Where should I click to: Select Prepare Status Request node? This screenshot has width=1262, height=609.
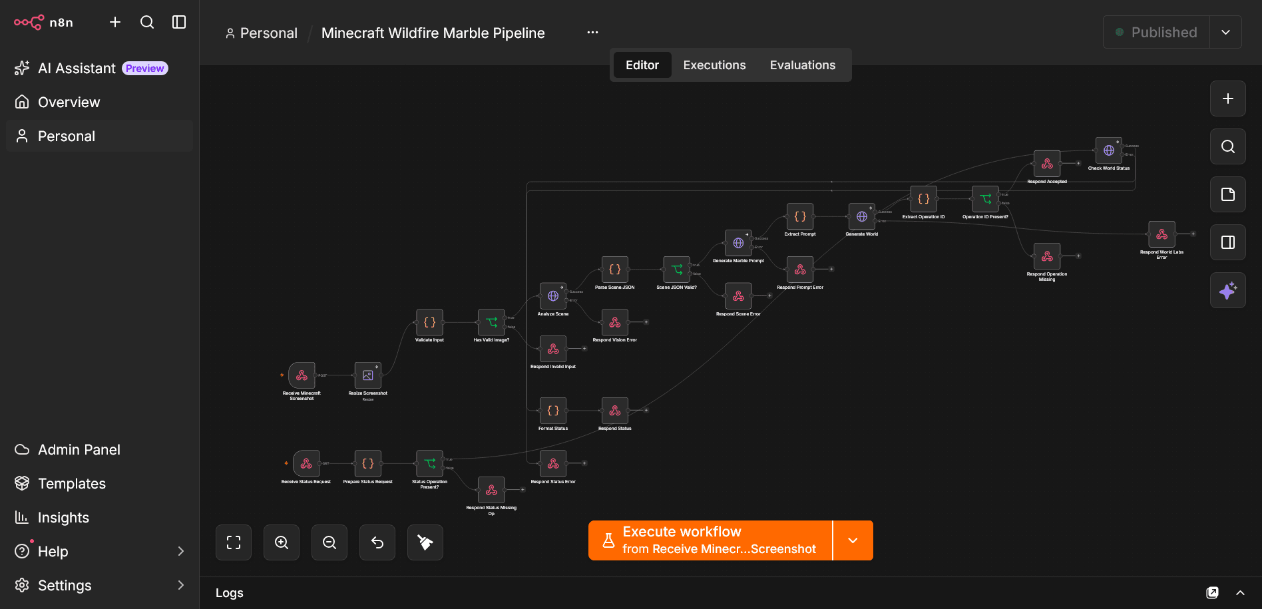tap(368, 464)
